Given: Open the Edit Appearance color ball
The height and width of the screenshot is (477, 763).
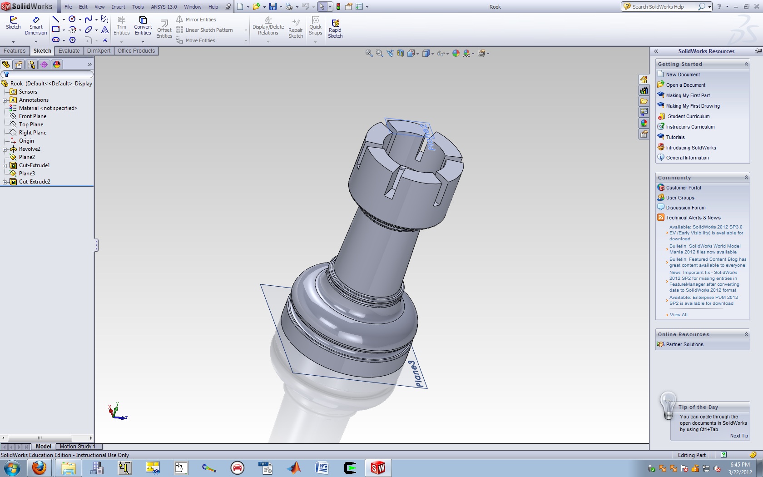Looking at the screenshot, I should tap(456, 53).
